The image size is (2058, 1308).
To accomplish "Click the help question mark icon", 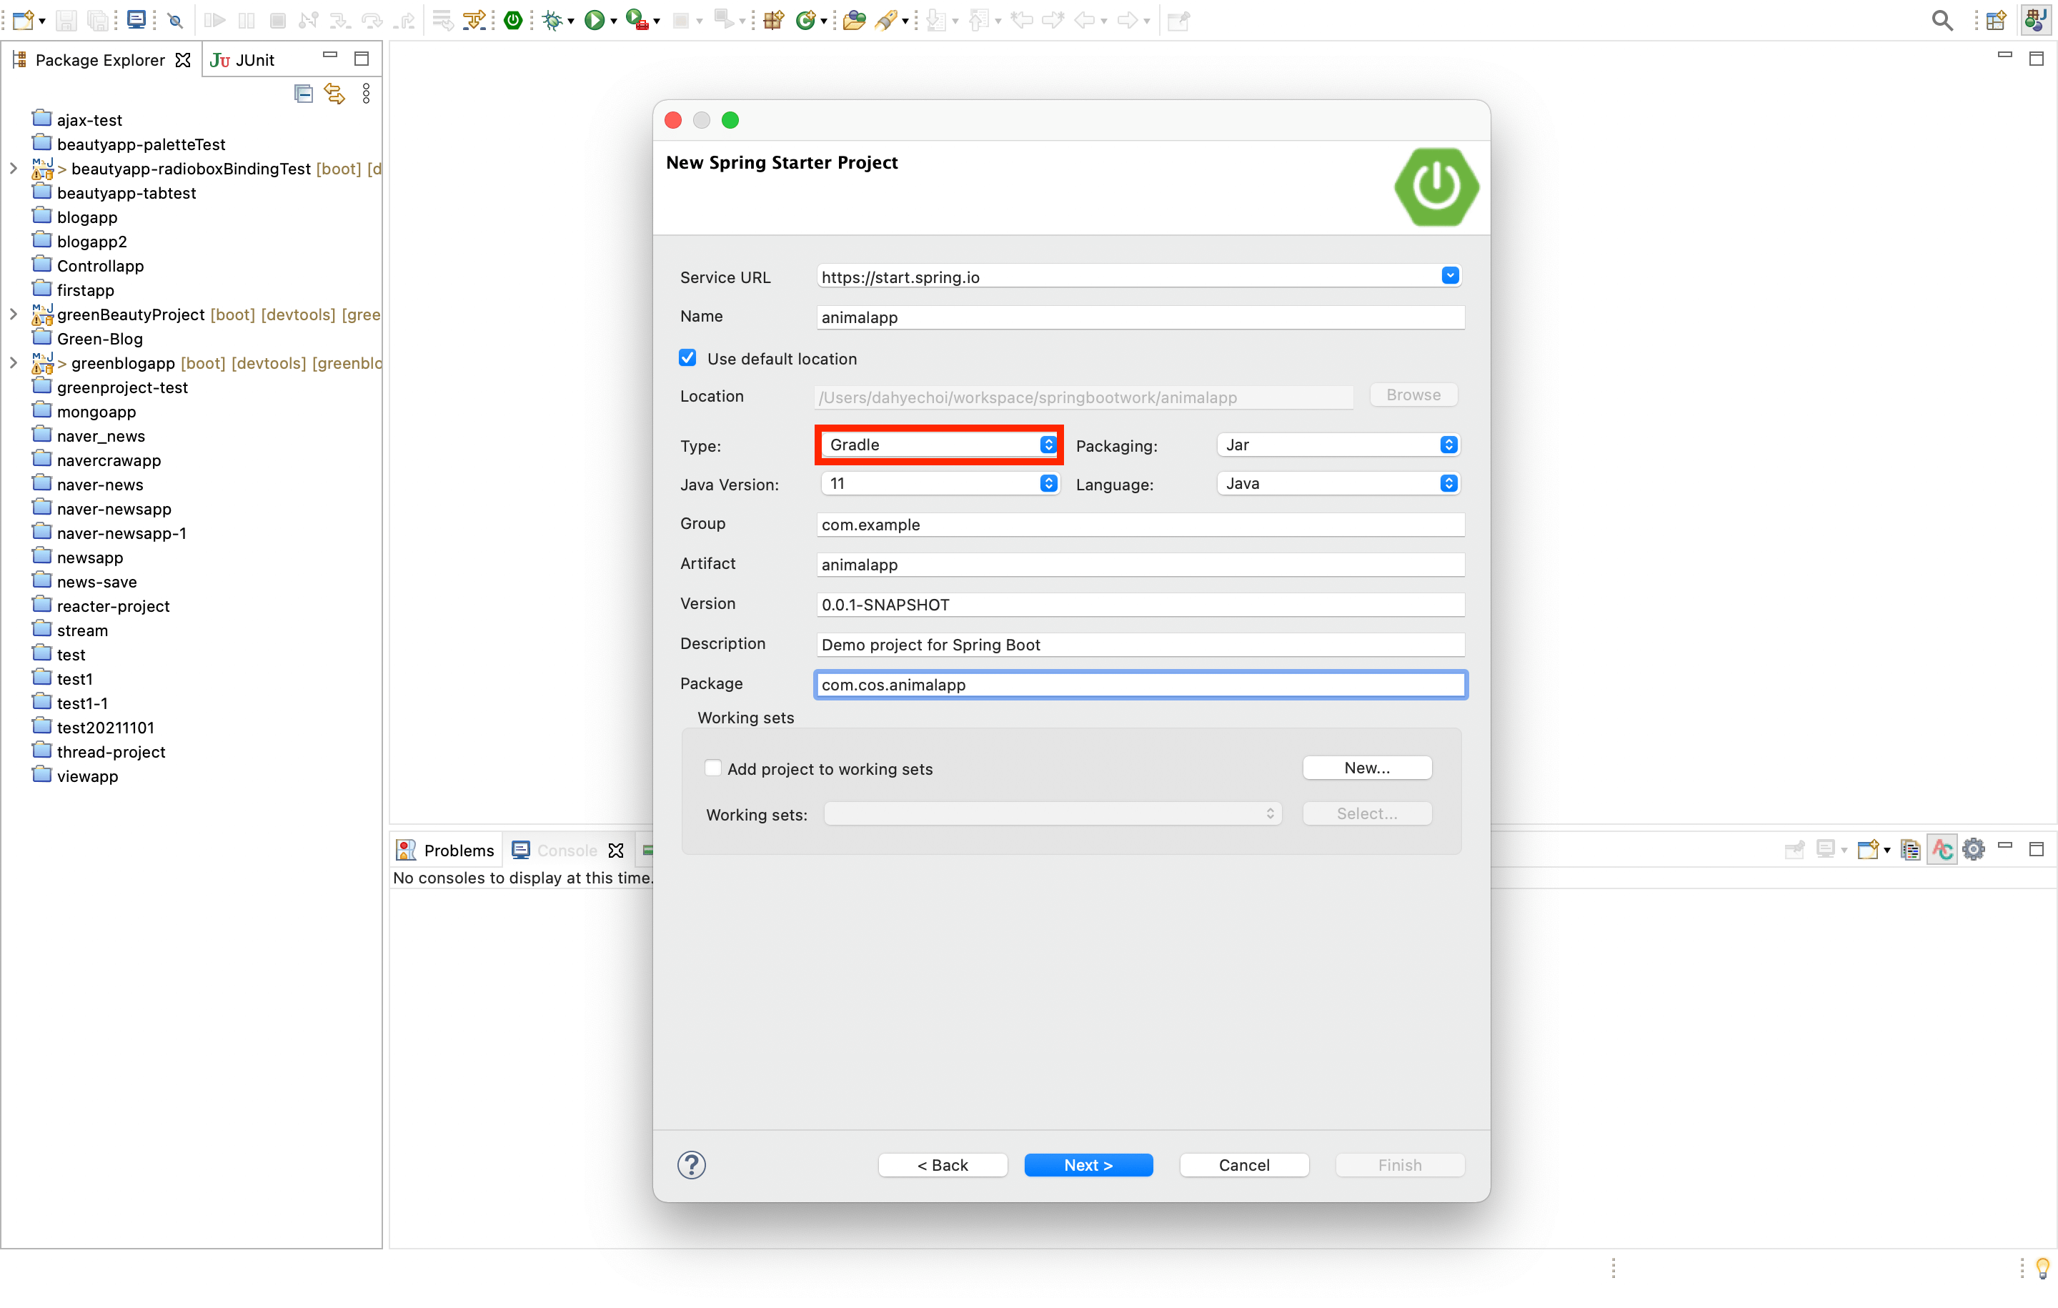I will point(692,1164).
